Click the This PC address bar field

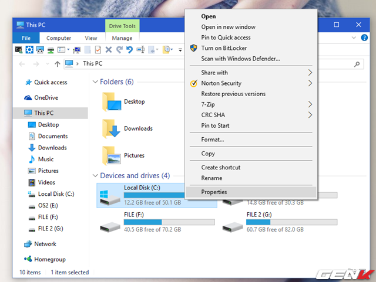click(129, 63)
